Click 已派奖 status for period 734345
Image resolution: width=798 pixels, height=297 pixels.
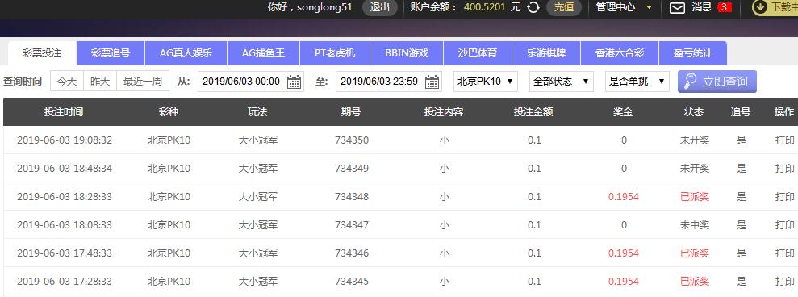(695, 281)
